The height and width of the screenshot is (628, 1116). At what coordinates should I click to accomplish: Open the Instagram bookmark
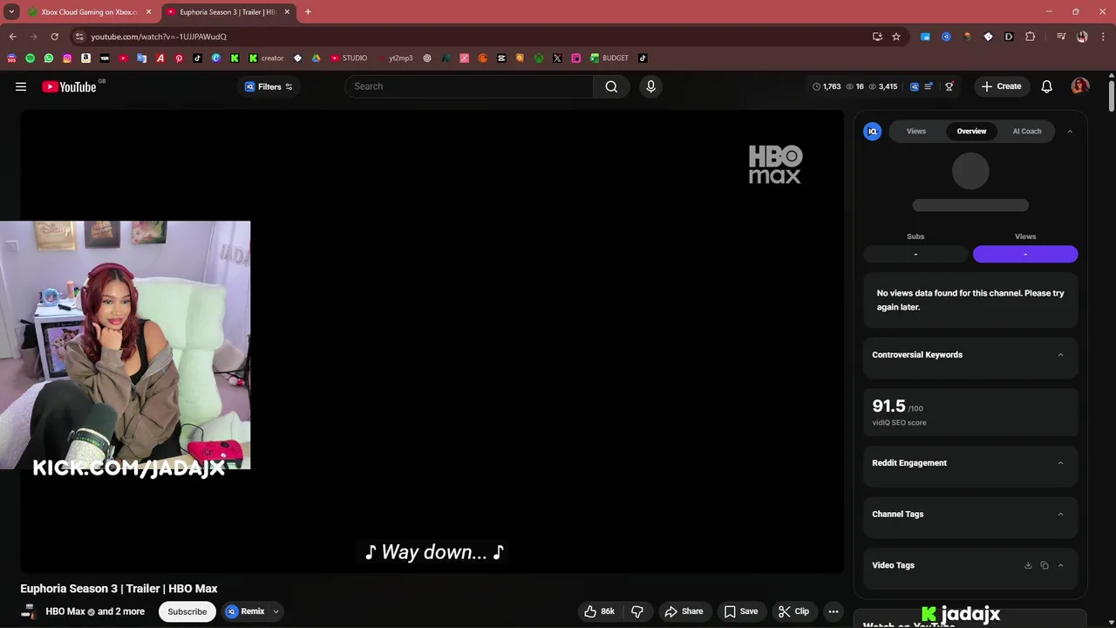(67, 58)
